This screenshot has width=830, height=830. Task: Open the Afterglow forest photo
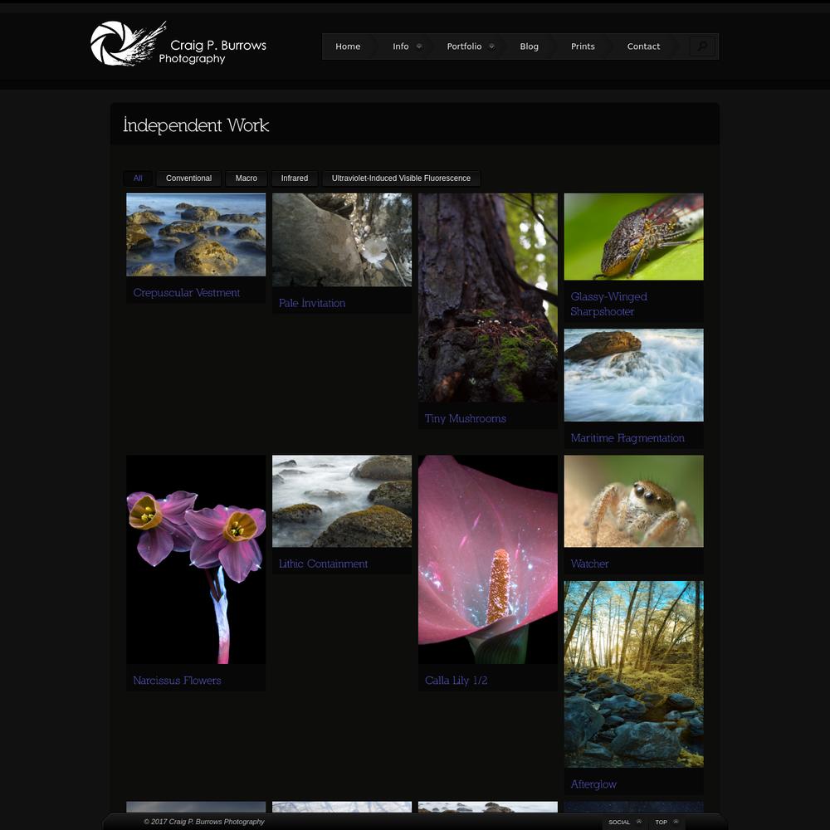tap(633, 674)
